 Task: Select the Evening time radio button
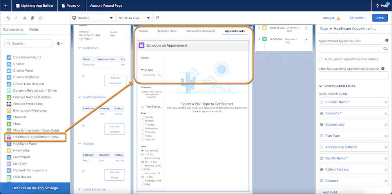pos(142,181)
